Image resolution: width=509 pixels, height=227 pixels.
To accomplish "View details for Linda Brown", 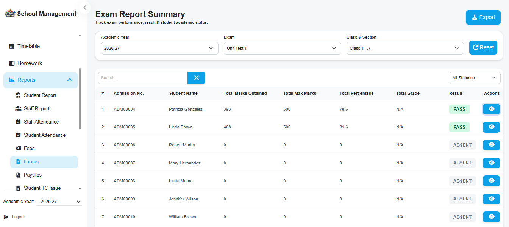I will coord(491,127).
